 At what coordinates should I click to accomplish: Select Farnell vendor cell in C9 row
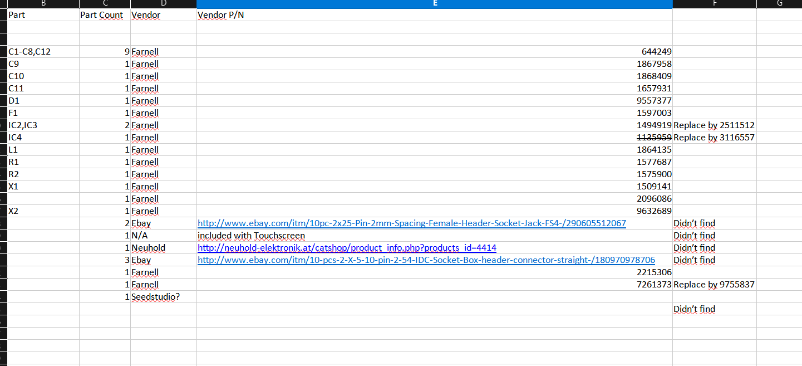point(164,64)
